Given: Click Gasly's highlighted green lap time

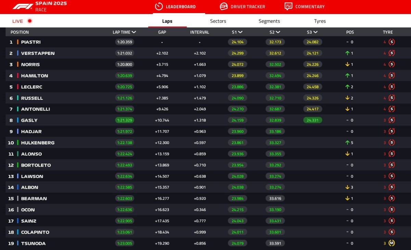Looking at the screenshot, I should (125, 120).
